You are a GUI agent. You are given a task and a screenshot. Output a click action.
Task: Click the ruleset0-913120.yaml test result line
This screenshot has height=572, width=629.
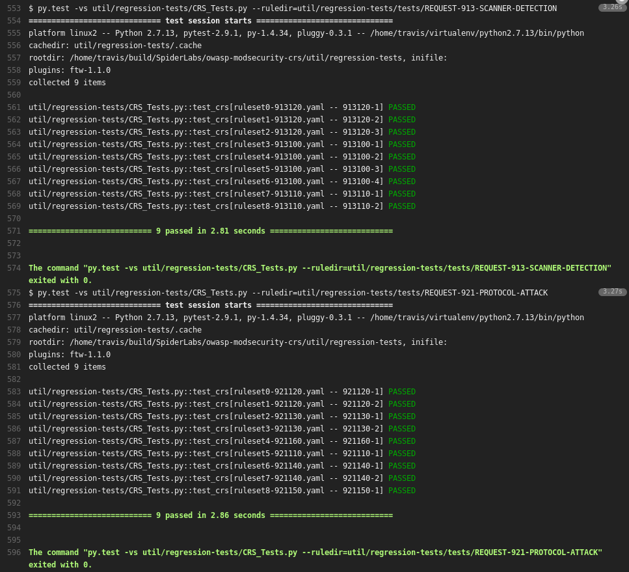(222, 107)
